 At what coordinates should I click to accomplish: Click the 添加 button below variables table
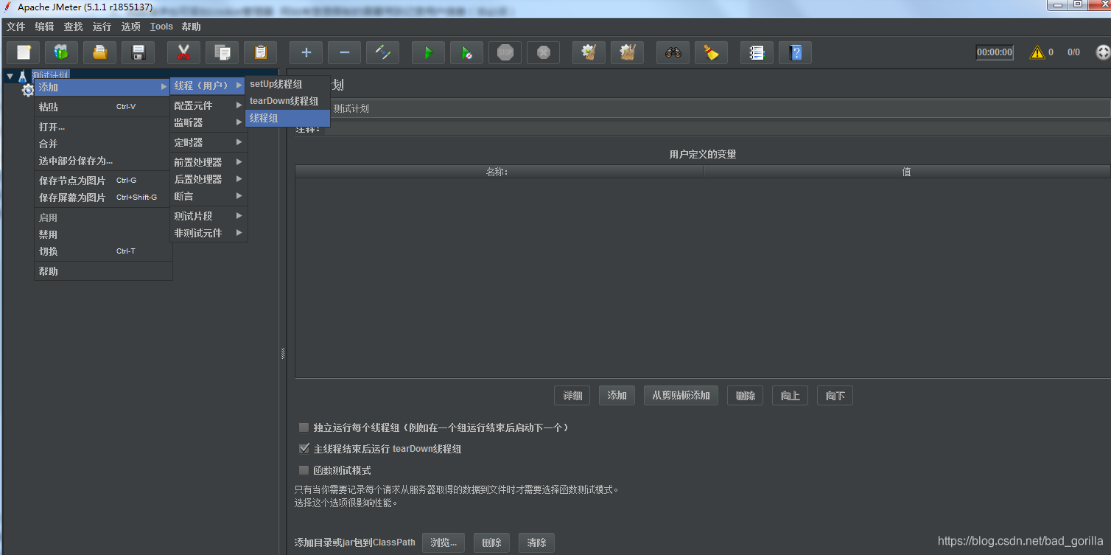tap(617, 396)
